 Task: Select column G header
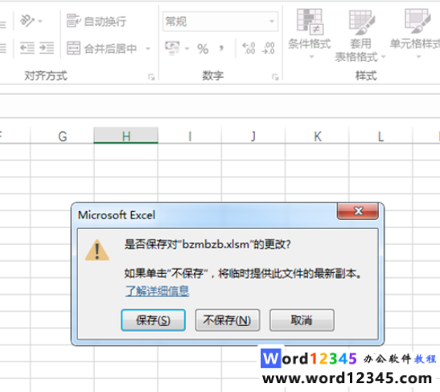pyautogui.click(x=62, y=137)
